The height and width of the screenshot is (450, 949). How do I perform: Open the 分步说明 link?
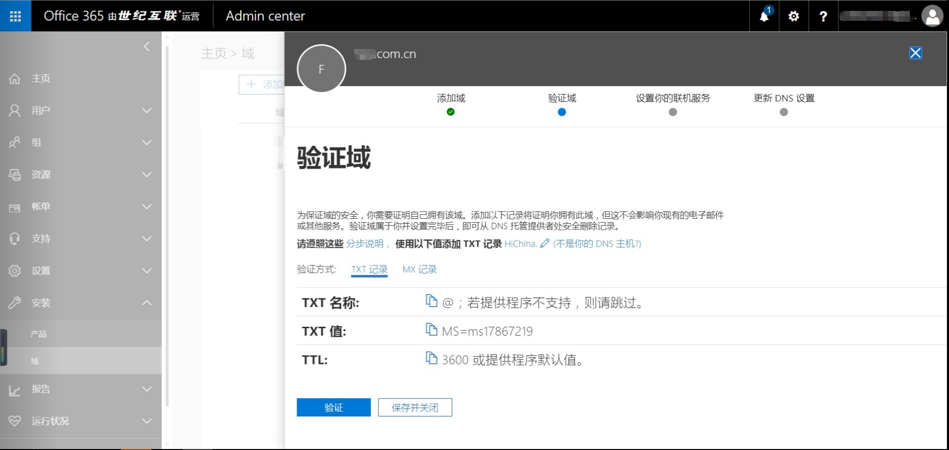(365, 244)
